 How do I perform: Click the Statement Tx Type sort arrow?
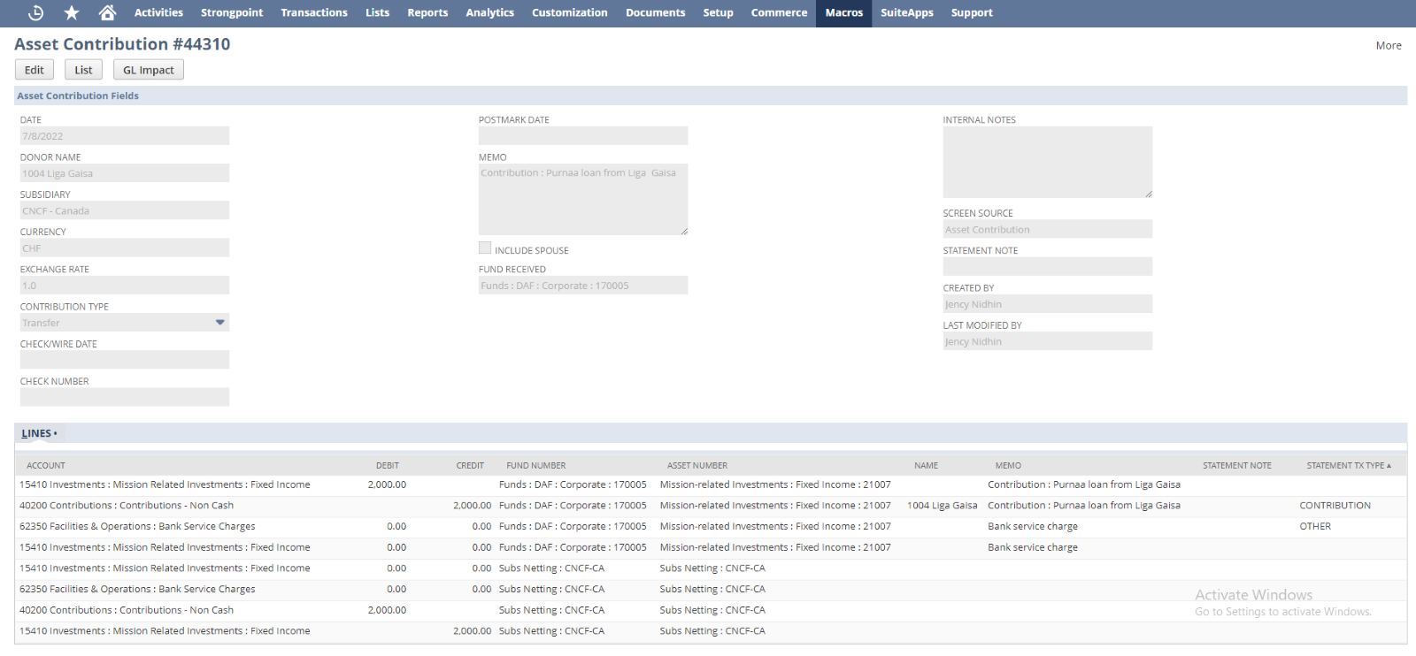[1389, 466]
